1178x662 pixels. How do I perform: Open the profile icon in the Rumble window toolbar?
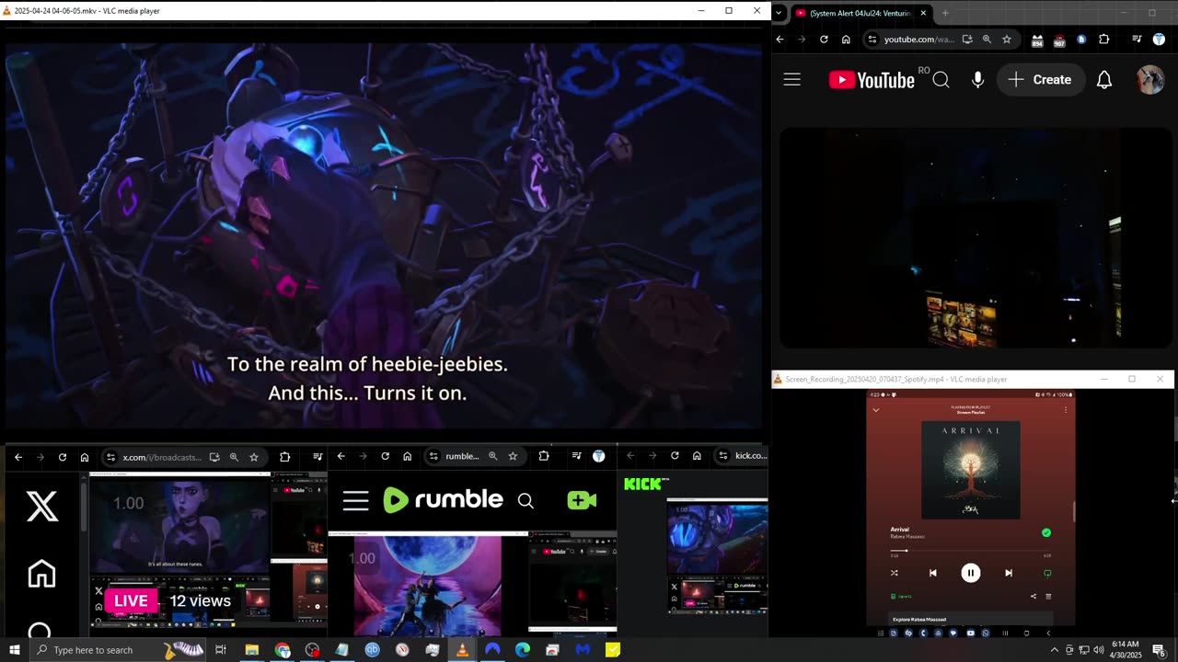coord(599,456)
